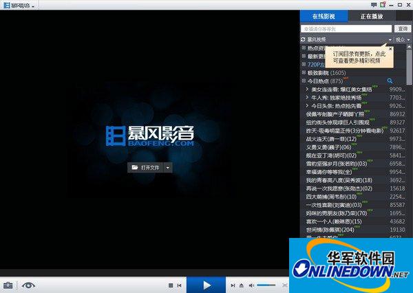The width and height of the screenshot is (413, 293).
Task: Skip to next track icon
Action: click(x=232, y=285)
